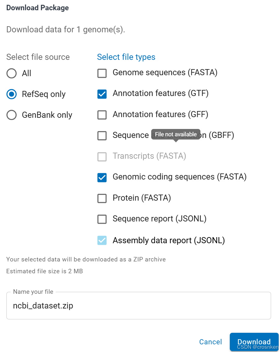Click the Genome sequences (FASTA) label
The image size is (280, 352).
click(165, 73)
